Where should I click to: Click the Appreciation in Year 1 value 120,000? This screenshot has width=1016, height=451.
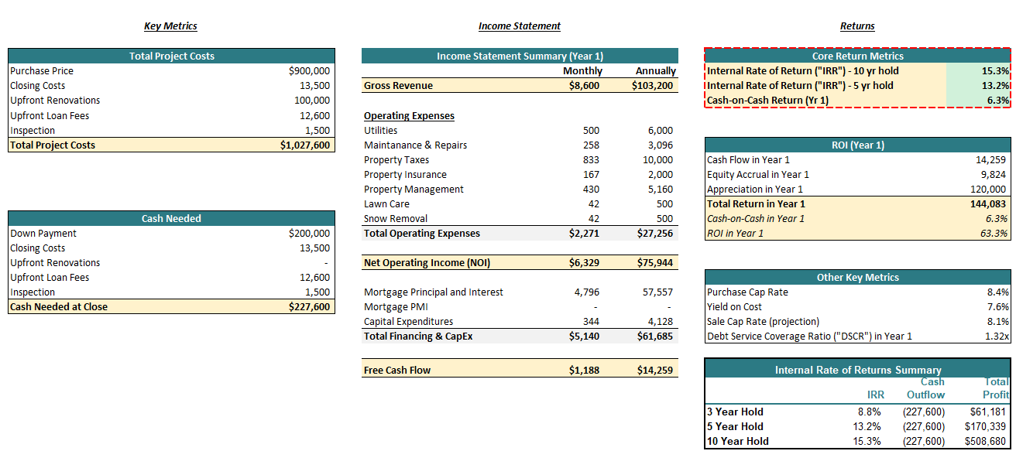point(987,190)
